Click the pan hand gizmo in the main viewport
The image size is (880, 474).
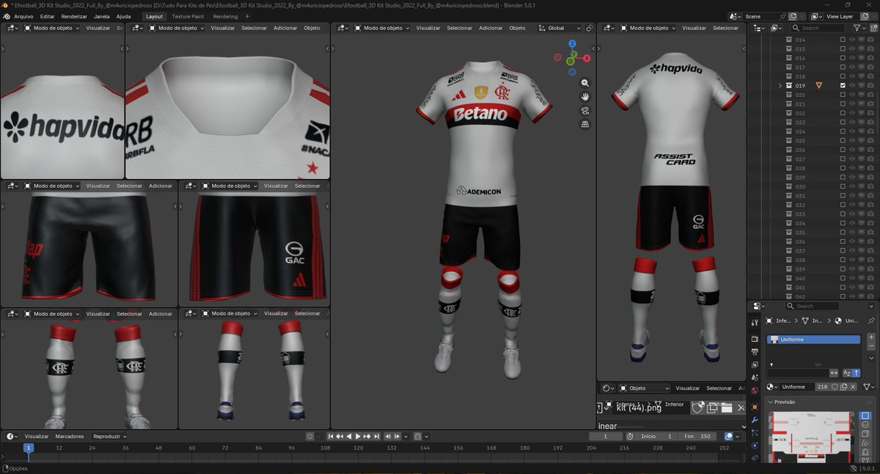pyautogui.click(x=585, y=97)
